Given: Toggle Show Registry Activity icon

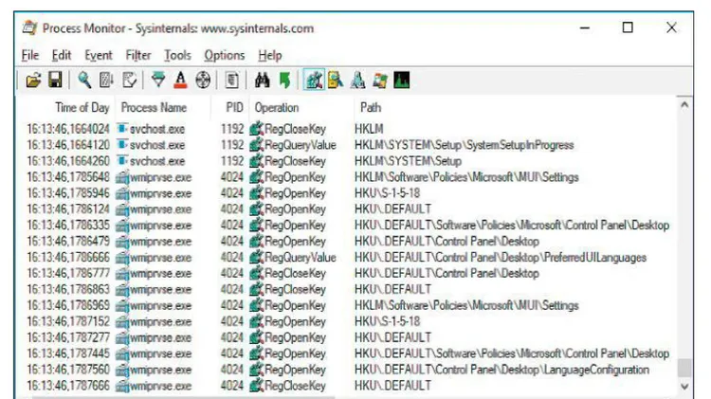Looking at the screenshot, I should pos(314,81).
